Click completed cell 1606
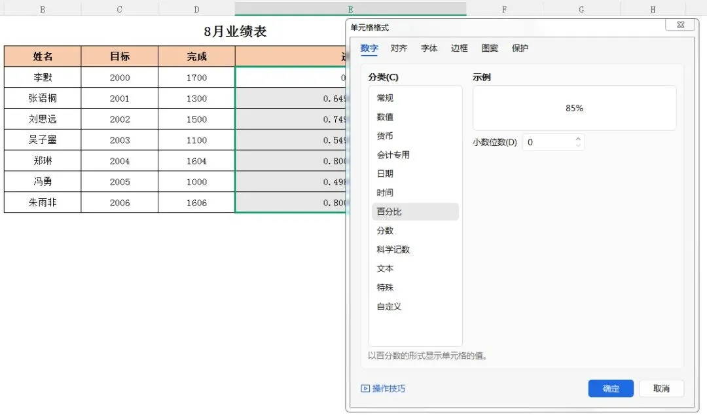Viewport: 707px width, 415px height. tap(196, 202)
